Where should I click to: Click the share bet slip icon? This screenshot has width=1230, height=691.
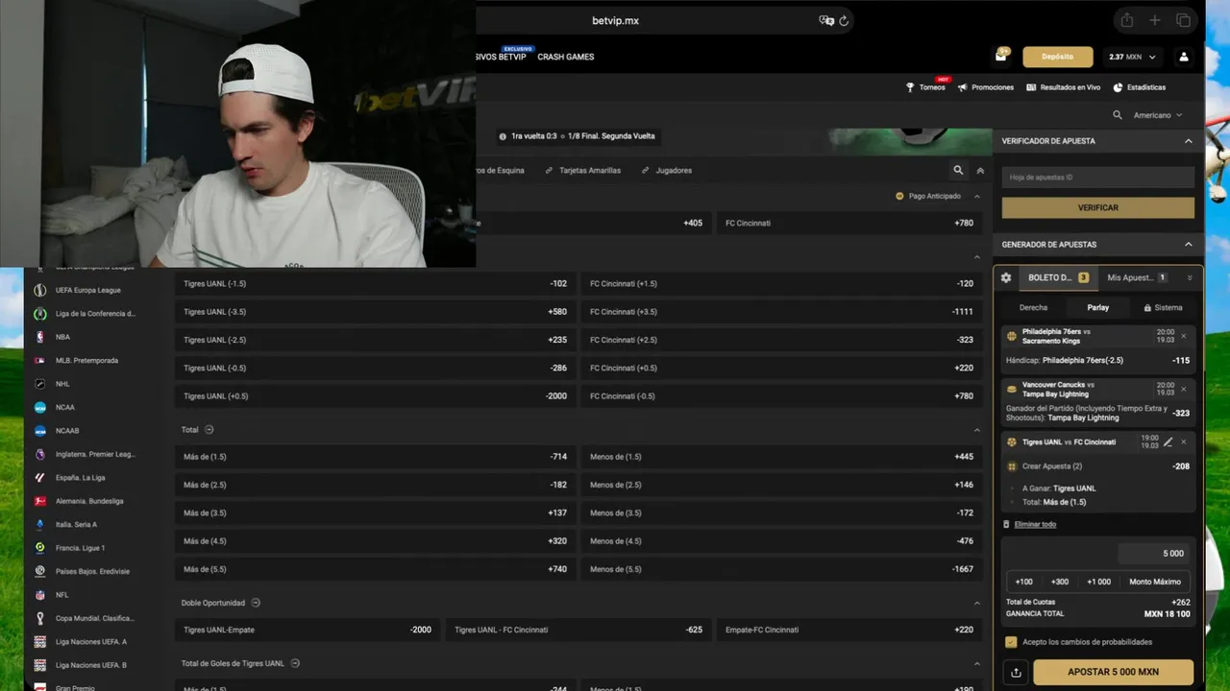point(1016,672)
